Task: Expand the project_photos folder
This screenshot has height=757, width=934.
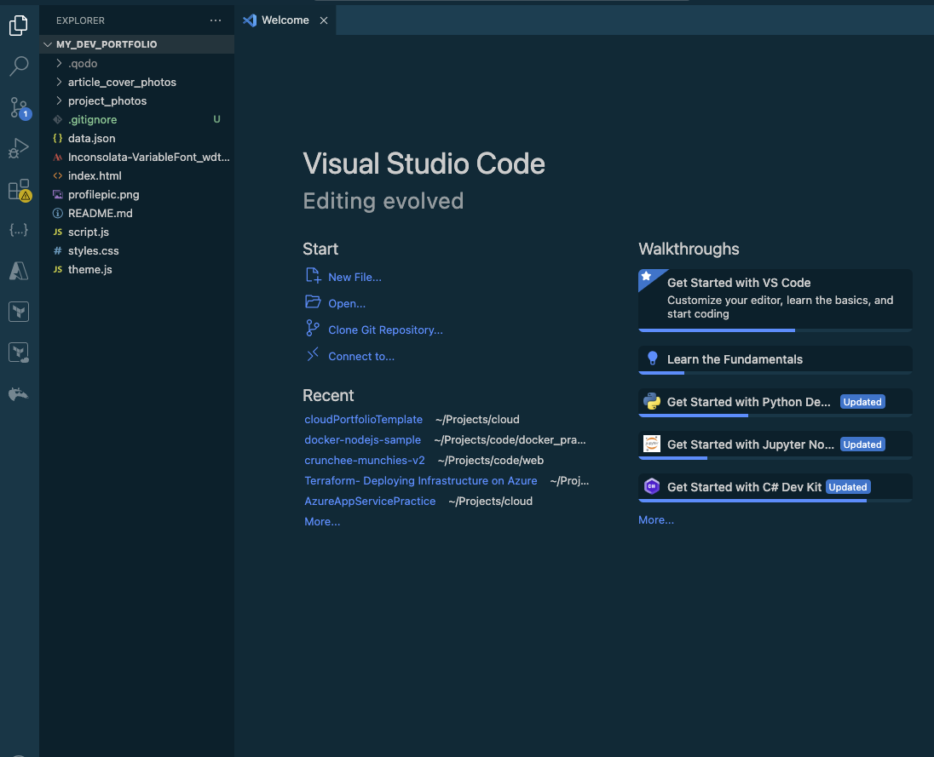Action: click(x=136, y=100)
